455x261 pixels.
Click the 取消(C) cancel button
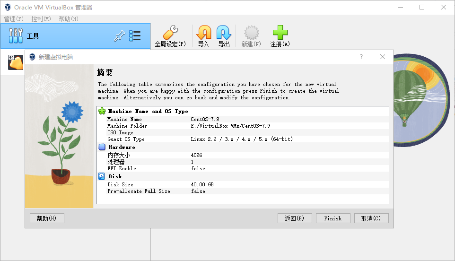371,218
